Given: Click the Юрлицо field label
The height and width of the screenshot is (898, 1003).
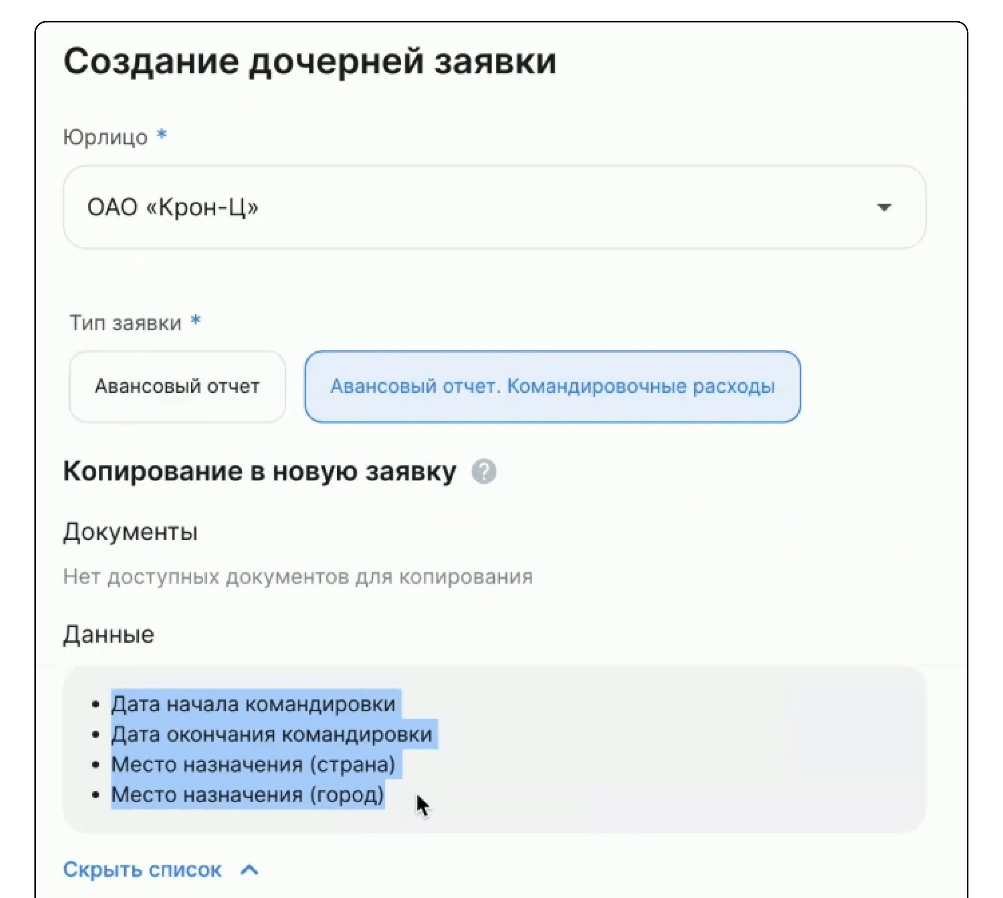Looking at the screenshot, I should (105, 137).
